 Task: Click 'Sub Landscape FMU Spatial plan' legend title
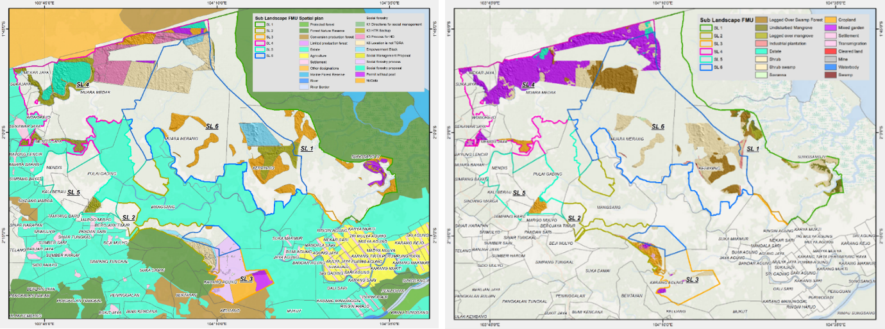click(289, 19)
